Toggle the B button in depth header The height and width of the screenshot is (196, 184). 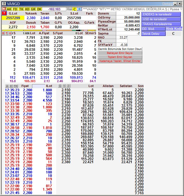(3, 33)
